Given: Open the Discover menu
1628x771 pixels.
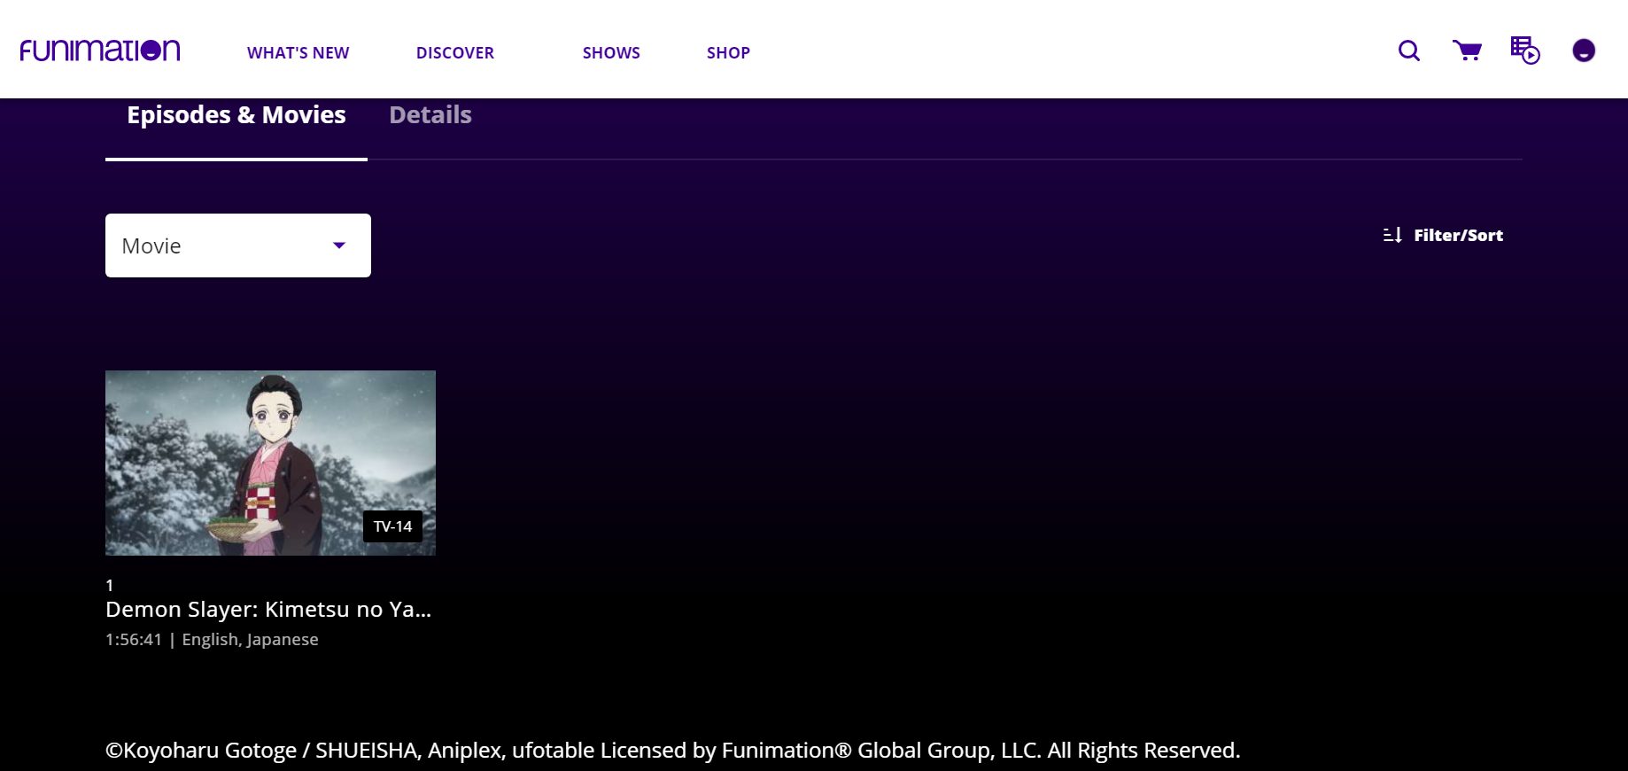Looking at the screenshot, I should coord(455,53).
